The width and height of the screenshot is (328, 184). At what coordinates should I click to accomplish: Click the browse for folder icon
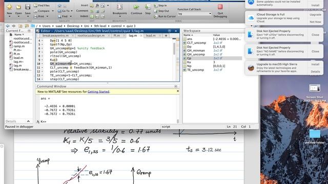(x=27, y=26)
